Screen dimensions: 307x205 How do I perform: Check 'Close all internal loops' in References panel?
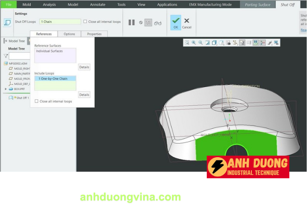pyautogui.click(x=37, y=101)
